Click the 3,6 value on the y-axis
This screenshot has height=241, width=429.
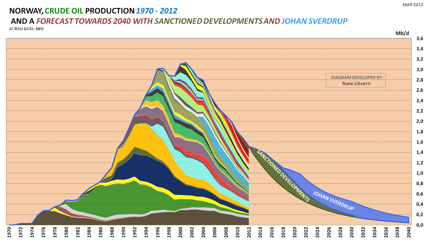point(419,39)
